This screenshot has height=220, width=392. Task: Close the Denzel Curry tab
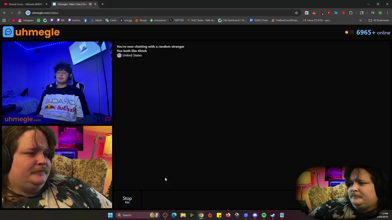[47, 4]
